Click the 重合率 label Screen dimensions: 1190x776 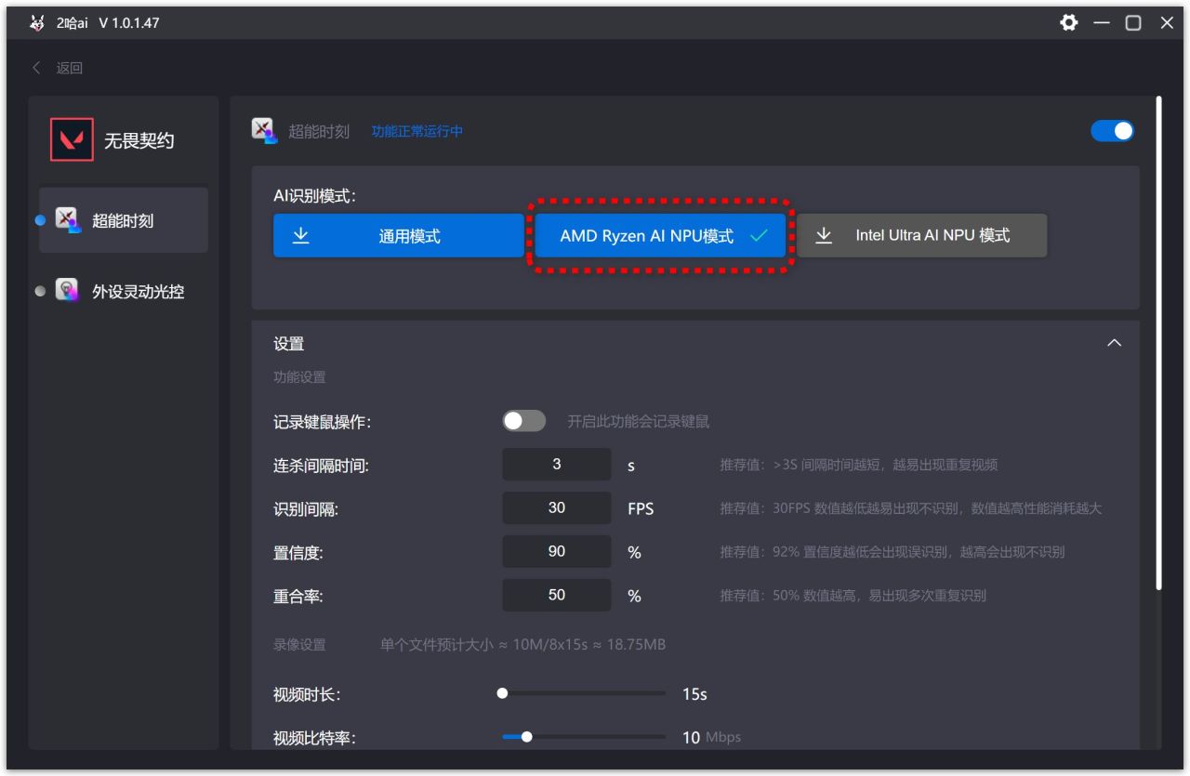coord(298,597)
